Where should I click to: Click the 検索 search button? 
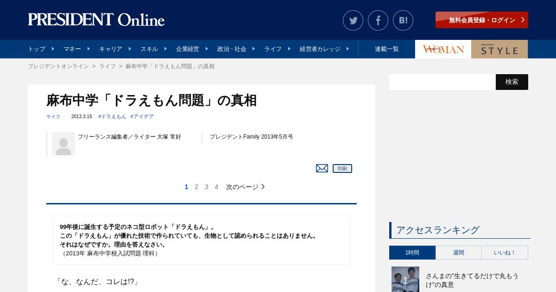[512, 82]
